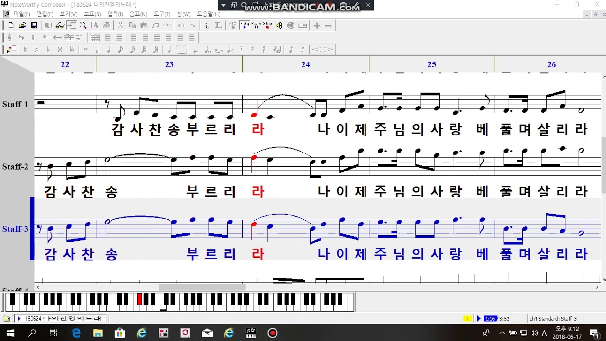606x341 pixels.
Task: Open print preview icon
Action: (x=95, y=26)
